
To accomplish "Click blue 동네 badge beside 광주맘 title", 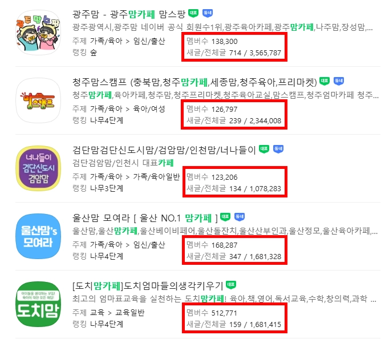I will (208, 13).
